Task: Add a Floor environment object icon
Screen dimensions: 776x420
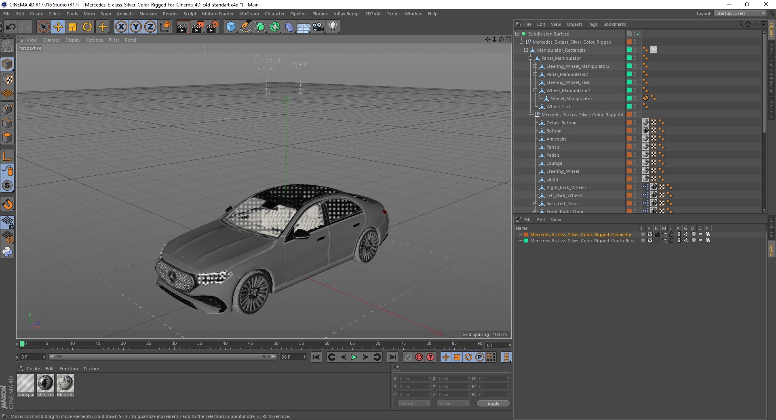Action: [304, 27]
